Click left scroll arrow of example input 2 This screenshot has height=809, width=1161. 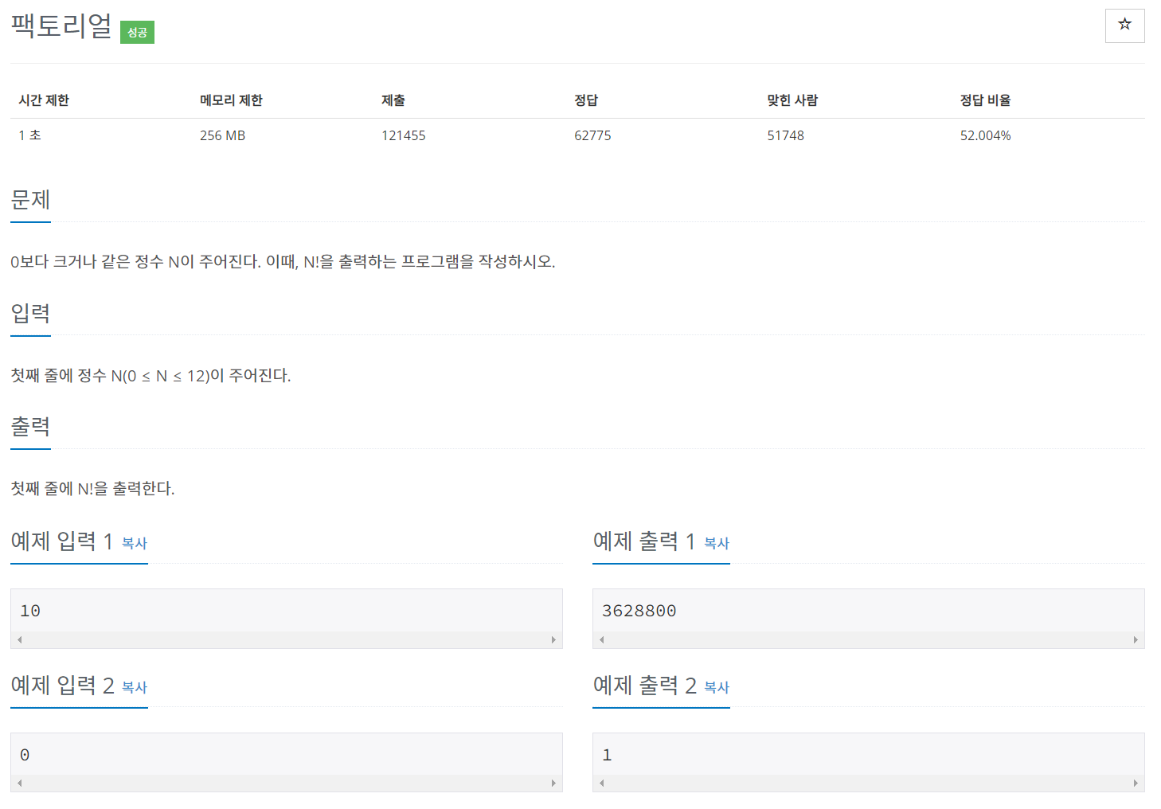click(19, 783)
